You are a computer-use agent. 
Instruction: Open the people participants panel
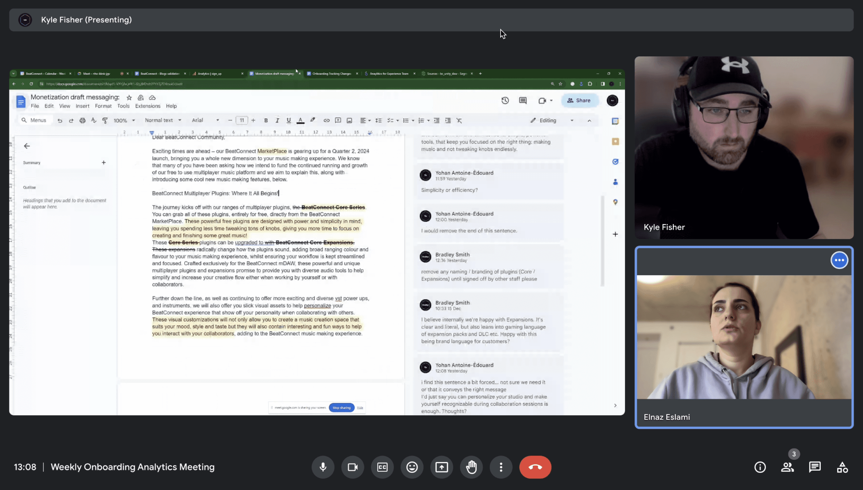(x=787, y=467)
